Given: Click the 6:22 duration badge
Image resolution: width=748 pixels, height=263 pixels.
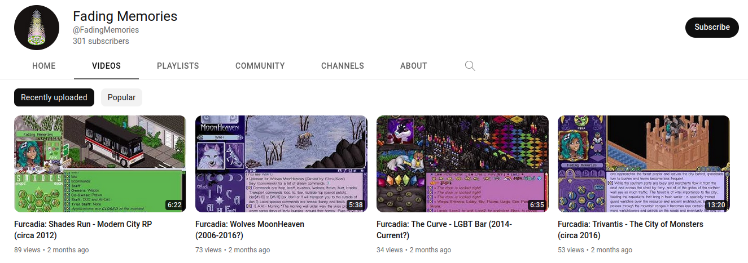Looking at the screenshot, I should 174,205.
